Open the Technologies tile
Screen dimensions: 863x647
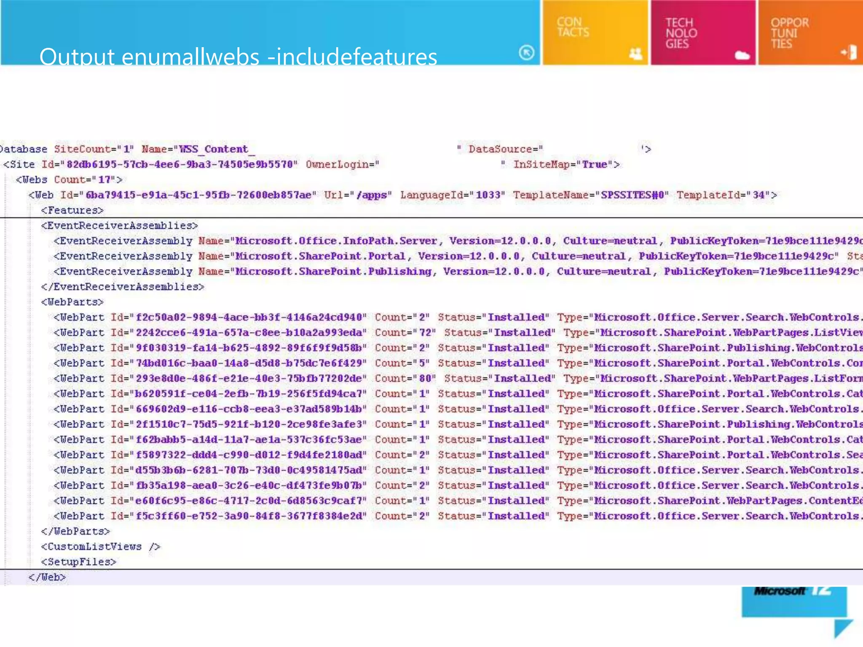pos(703,32)
